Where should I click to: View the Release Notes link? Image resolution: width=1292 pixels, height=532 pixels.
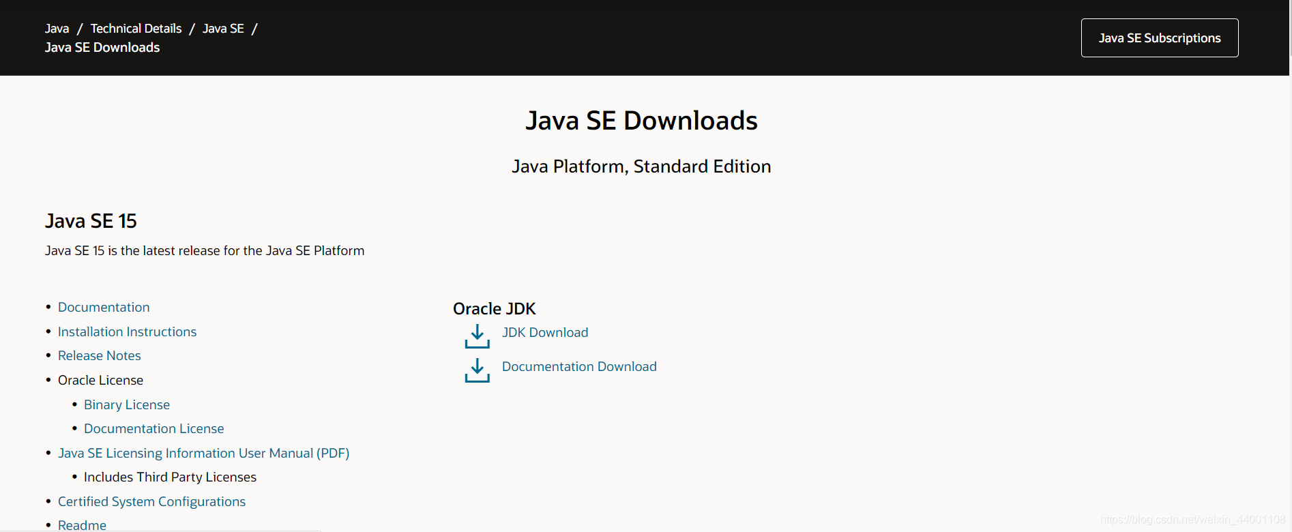coord(99,355)
